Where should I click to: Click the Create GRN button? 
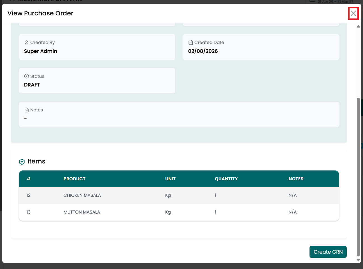click(x=328, y=252)
